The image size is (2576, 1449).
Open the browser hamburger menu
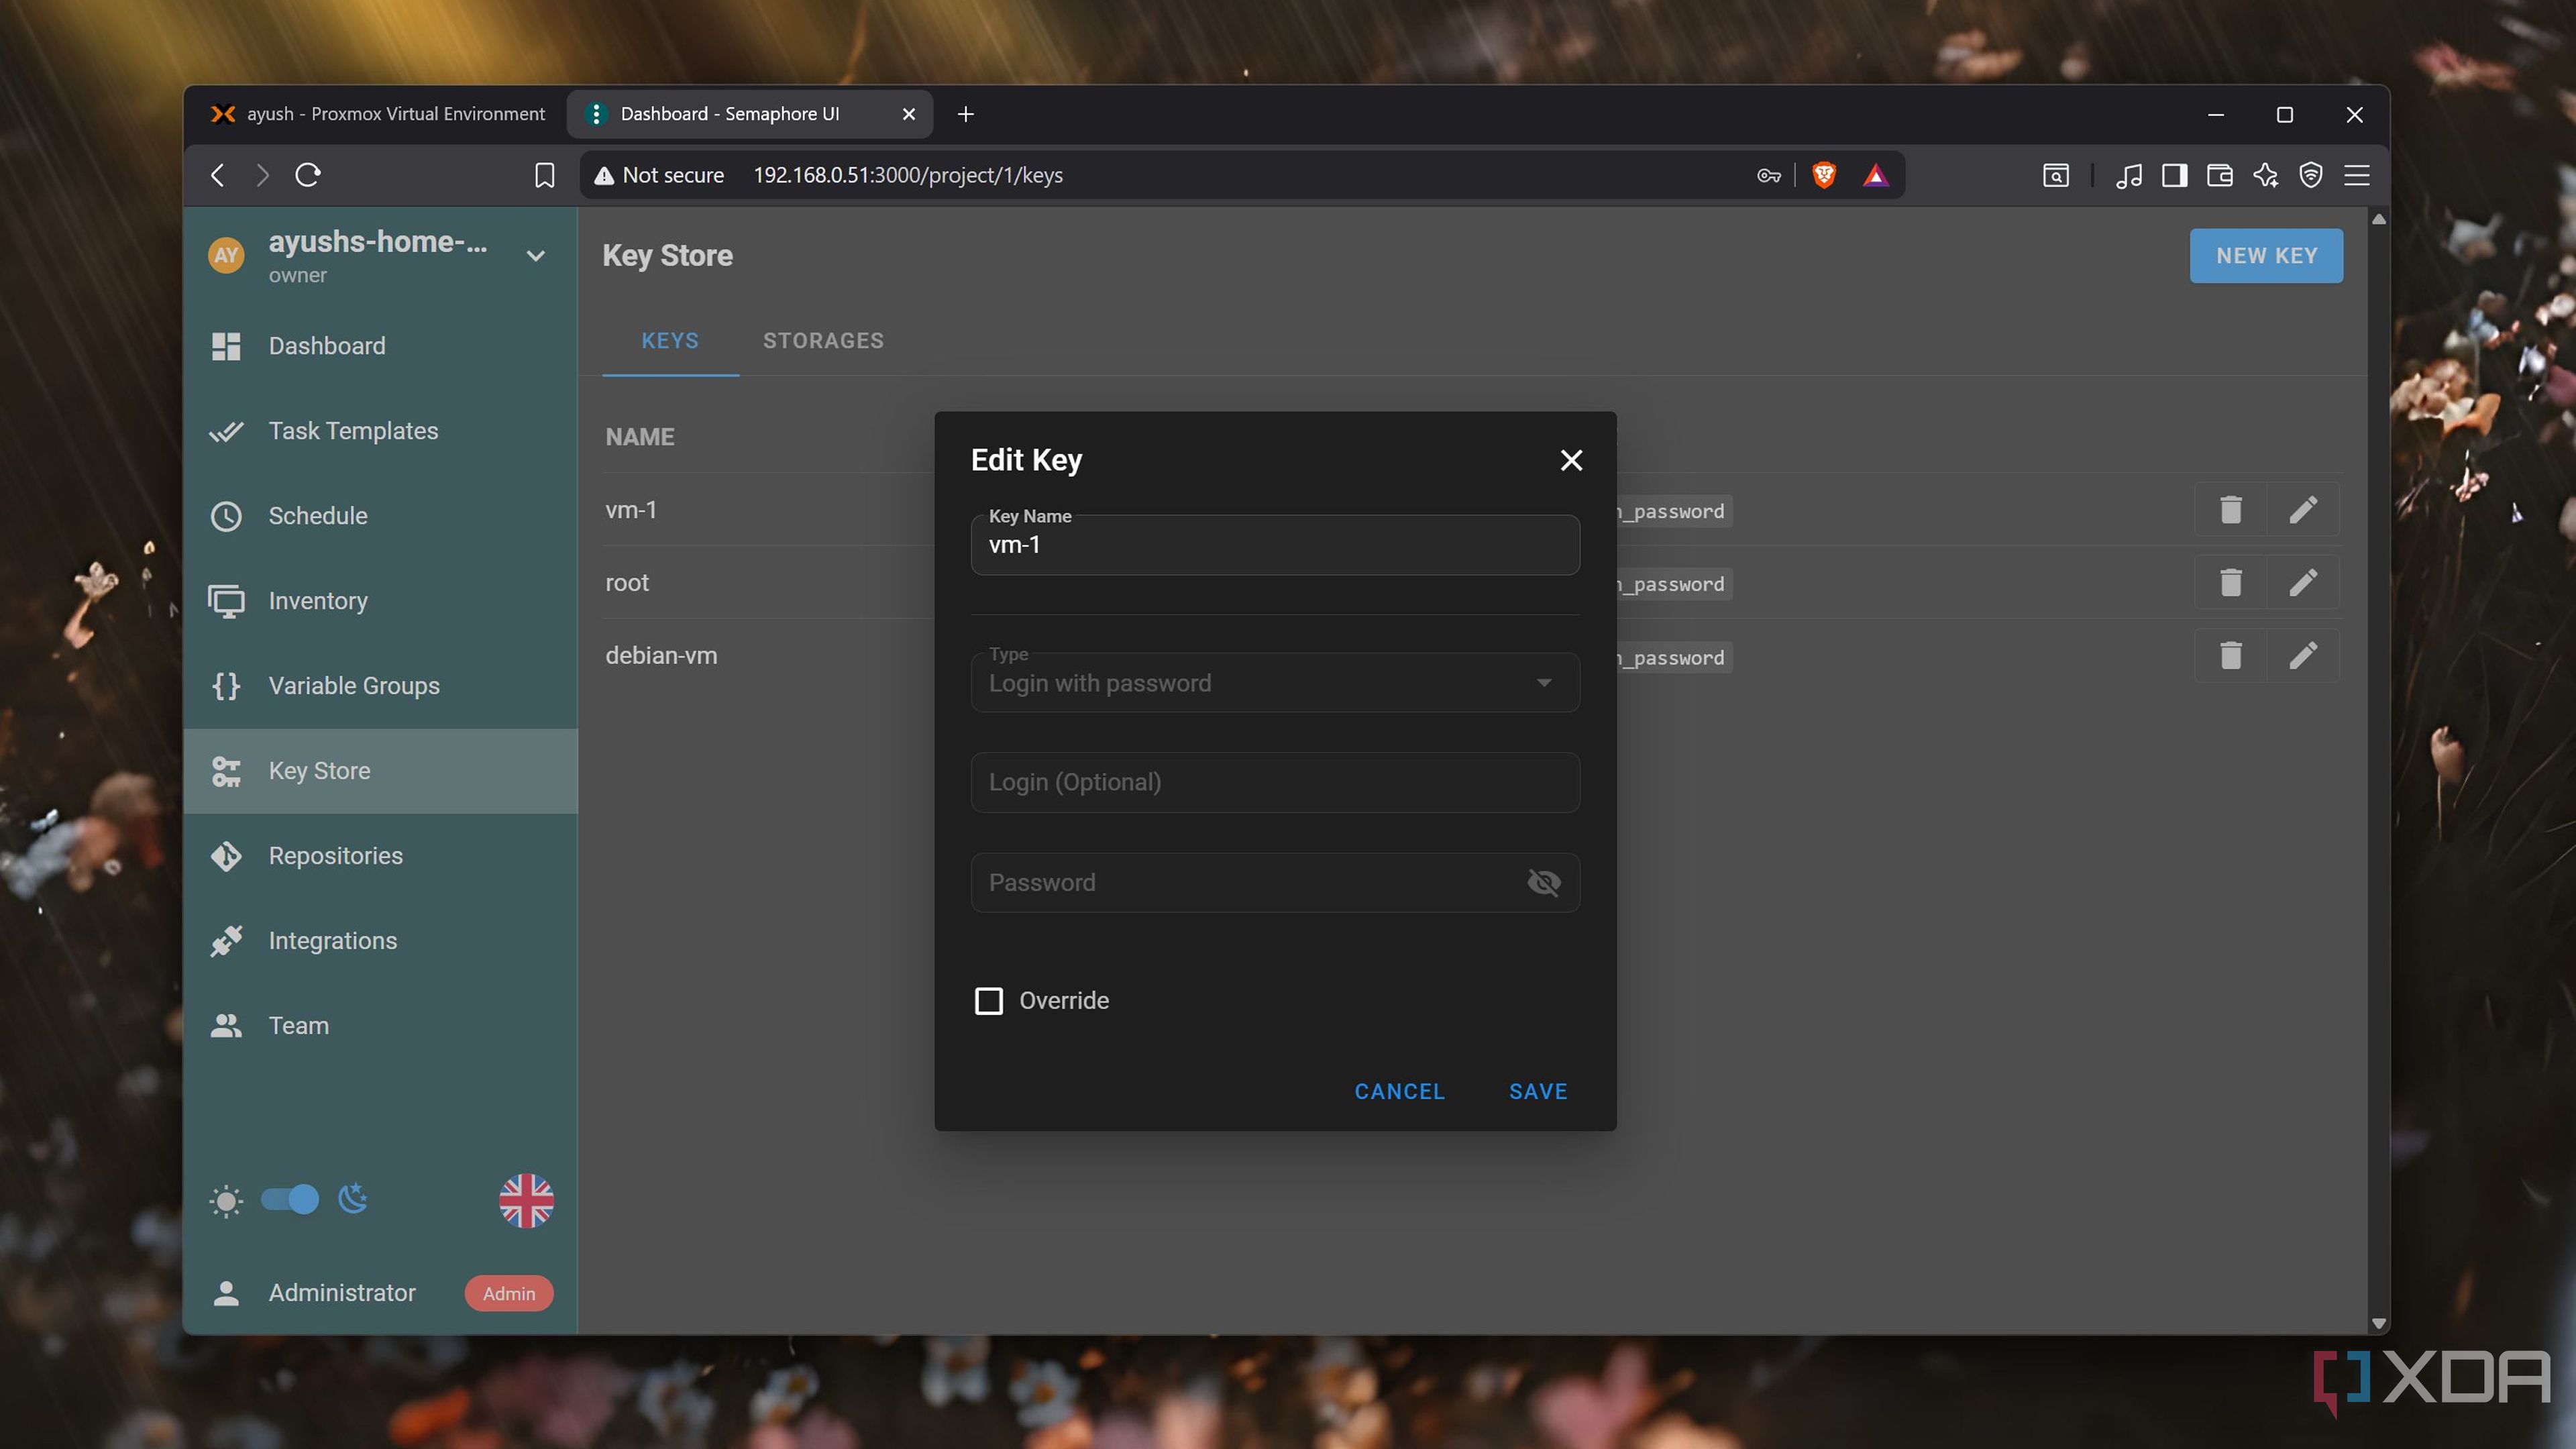coord(2357,175)
